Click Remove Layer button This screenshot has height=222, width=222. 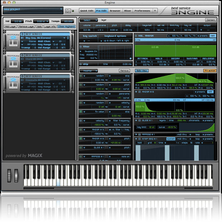pyautogui.click(x=26, y=26)
